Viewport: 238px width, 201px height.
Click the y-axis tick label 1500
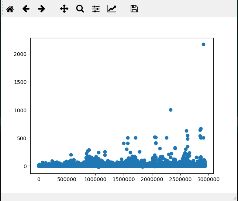click(x=20, y=82)
